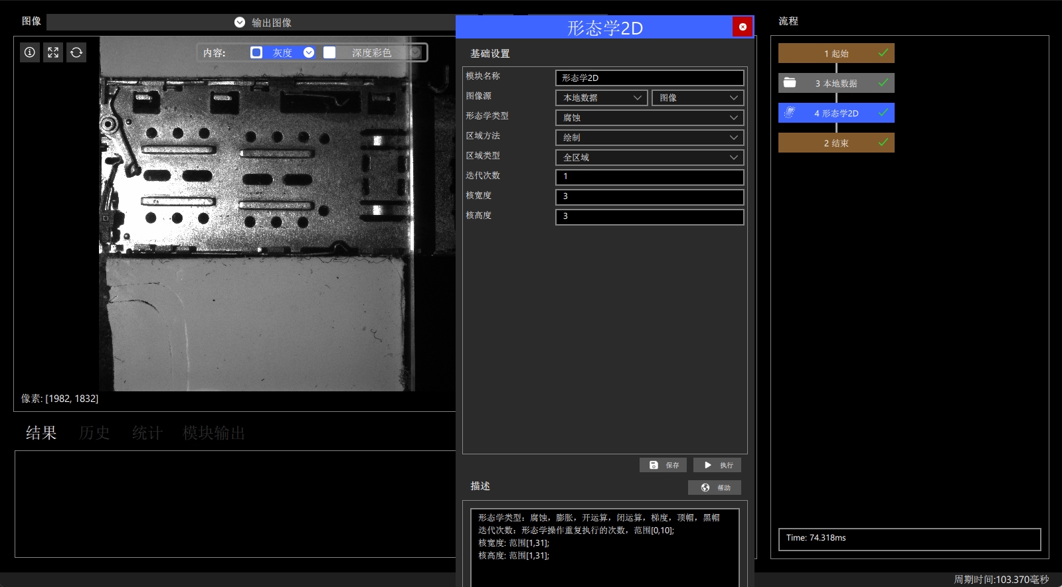Viewport: 1062px width, 587px height.
Task: Select the 4 形态学2D flow node
Action: [836, 113]
